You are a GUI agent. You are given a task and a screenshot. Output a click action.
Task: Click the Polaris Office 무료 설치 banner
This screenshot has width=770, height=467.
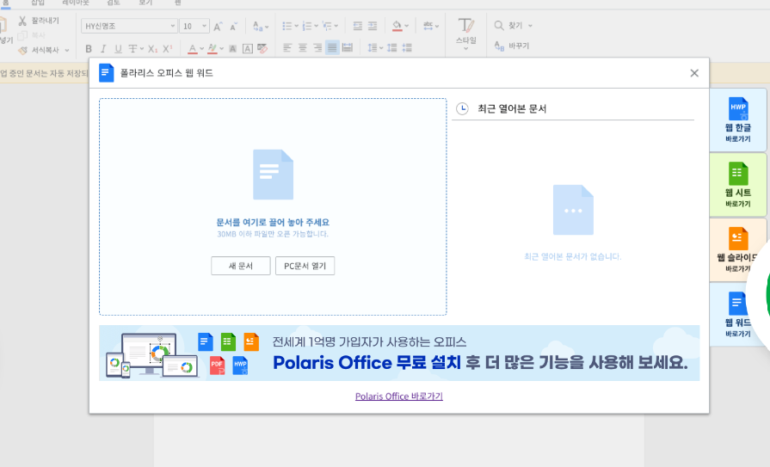coord(399,353)
